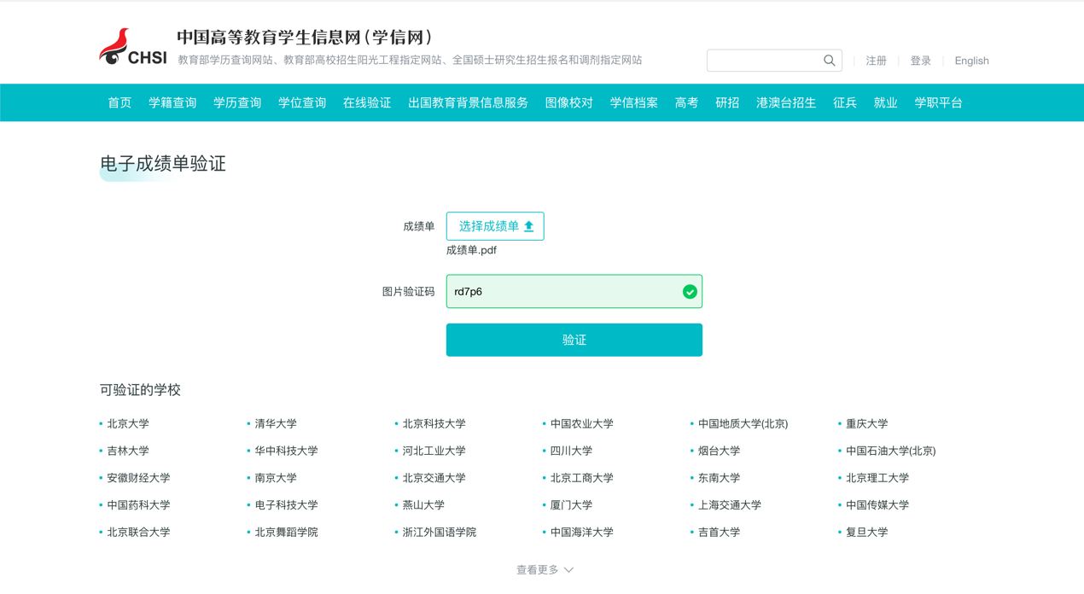Go to 首页 in navigation bar
Screen dimensions: 1084x594
(x=119, y=102)
